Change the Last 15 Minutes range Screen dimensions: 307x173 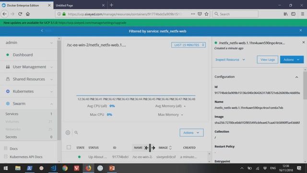coord(189,45)
